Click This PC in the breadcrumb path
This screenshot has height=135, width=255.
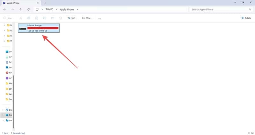(49, 10)
